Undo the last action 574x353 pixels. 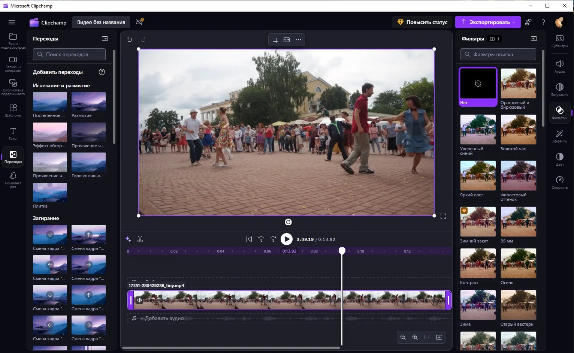pos(130,39)
